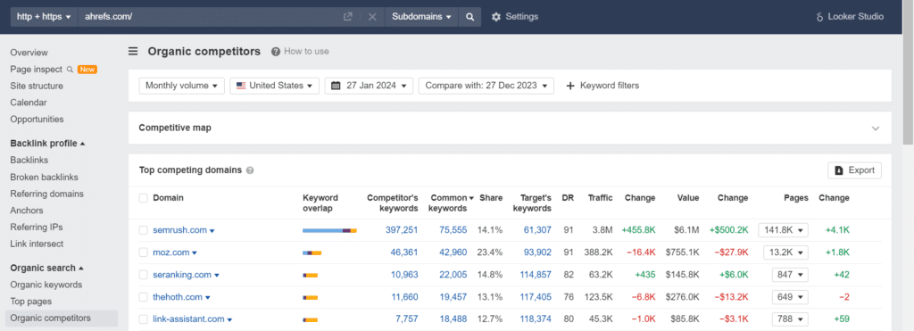Click the ahrefs.com/ URL input field
This screenshot has width=914, height=331.
210,17
